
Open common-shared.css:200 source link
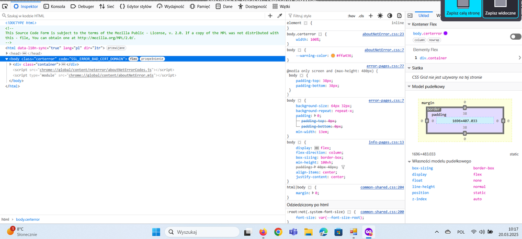tap(382, 211)
